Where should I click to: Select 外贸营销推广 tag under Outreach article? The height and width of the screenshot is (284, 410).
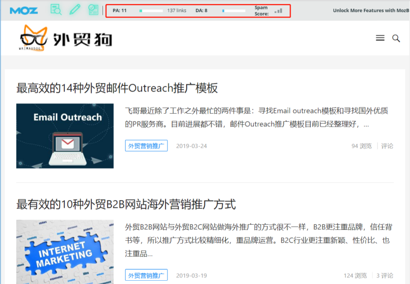click(146, 146)
